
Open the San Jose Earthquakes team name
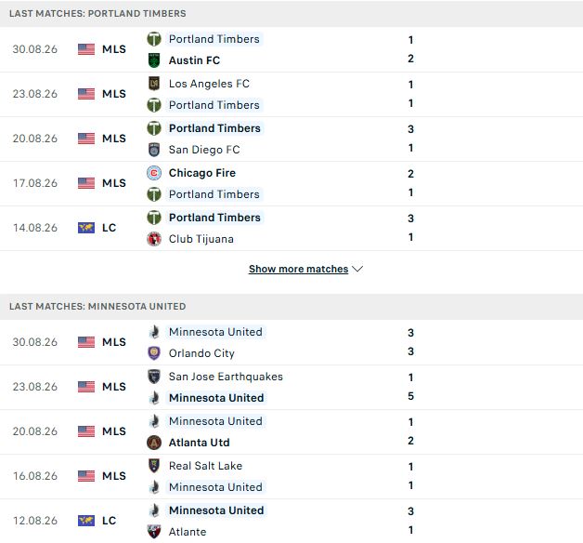tap(226, 377)
